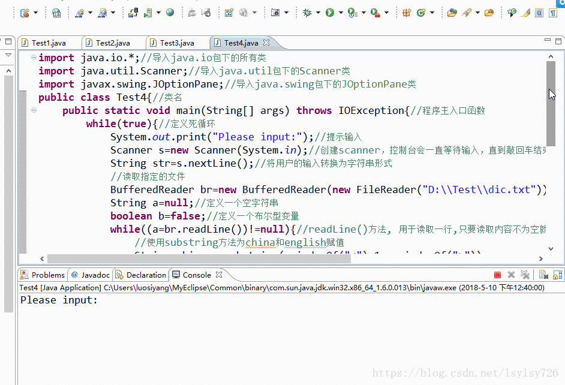Click the new report icon
565x385 pixels.
[x=229, y=13]
